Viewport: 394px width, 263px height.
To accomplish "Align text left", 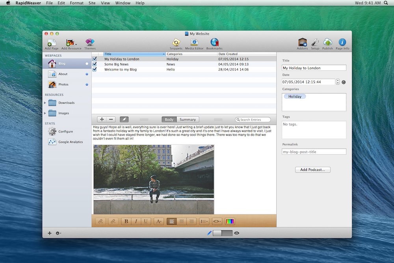I will click(172, 221).
